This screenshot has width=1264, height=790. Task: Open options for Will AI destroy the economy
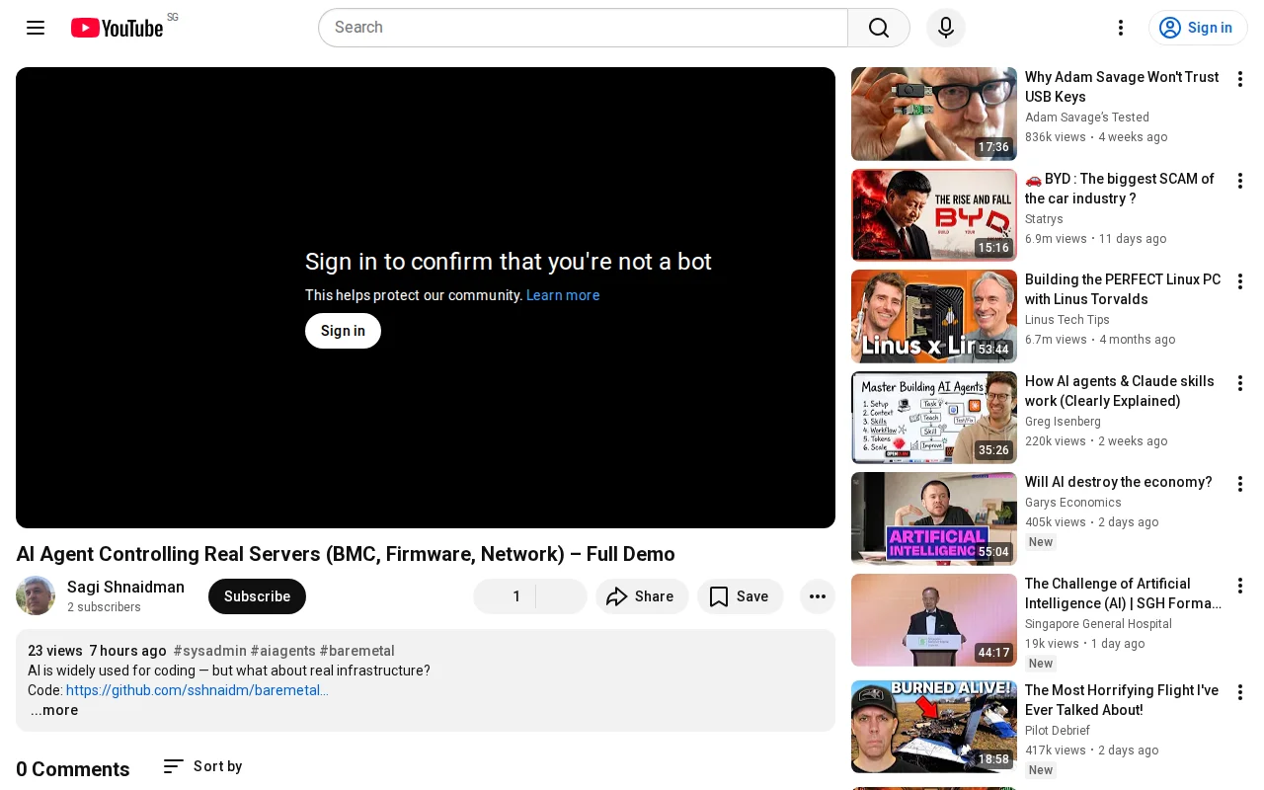(x=1240, y=484)
